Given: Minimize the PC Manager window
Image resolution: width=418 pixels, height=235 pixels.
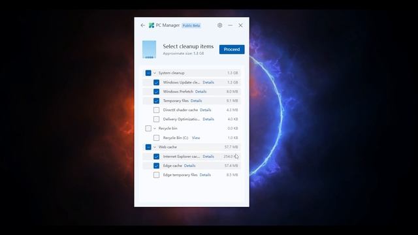Looking at the screenshot, I should click(231, 25).
